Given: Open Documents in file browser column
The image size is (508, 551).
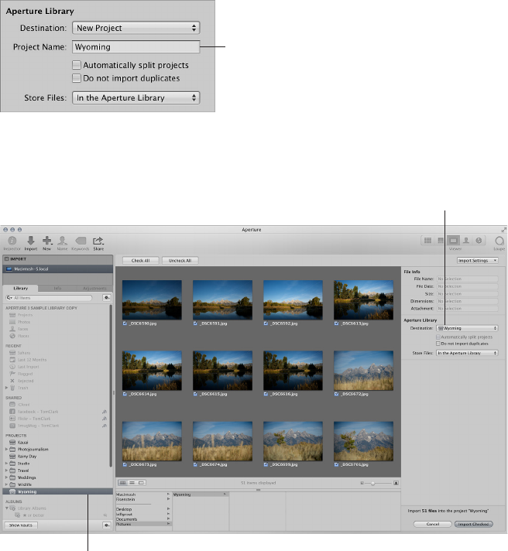Looking at the screenshot, I should (x=143, y=519).
